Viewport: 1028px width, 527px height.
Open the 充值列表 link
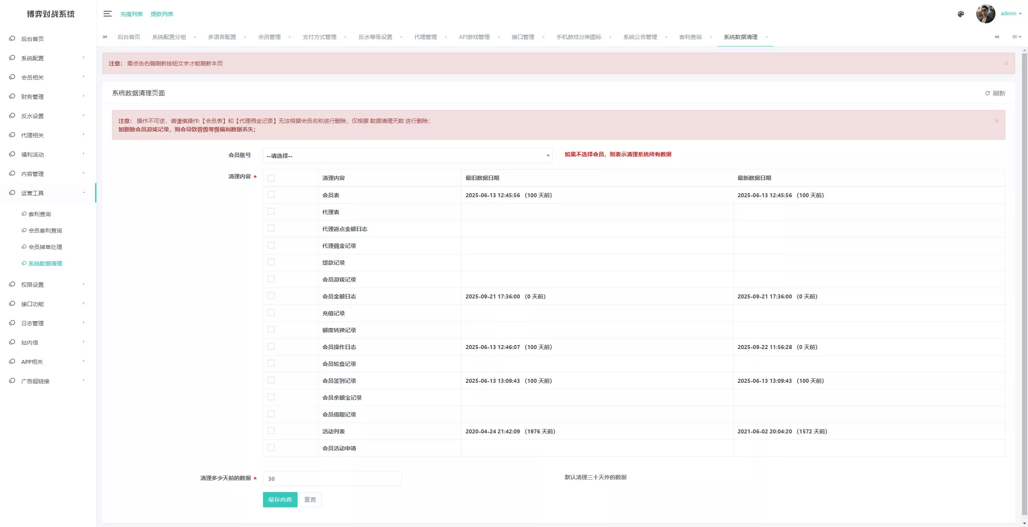point(131,14)
